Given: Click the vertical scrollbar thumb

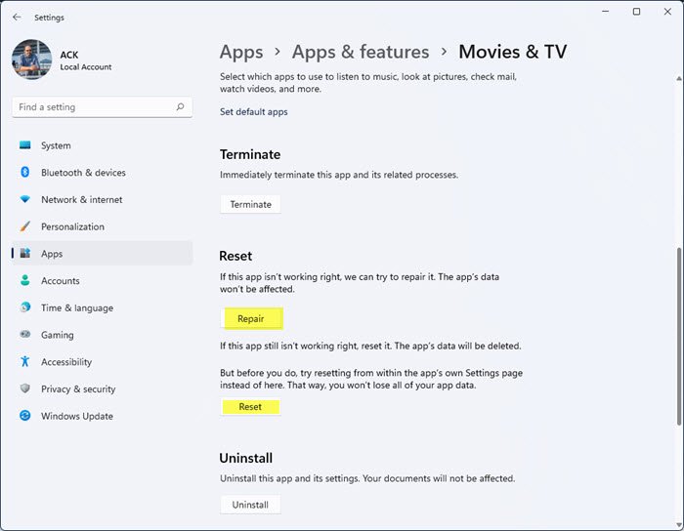Looking at the screenshot, I should 678,336.
